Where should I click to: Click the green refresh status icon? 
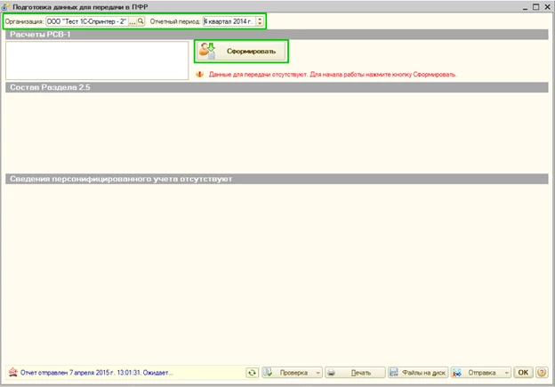[252, 373]
